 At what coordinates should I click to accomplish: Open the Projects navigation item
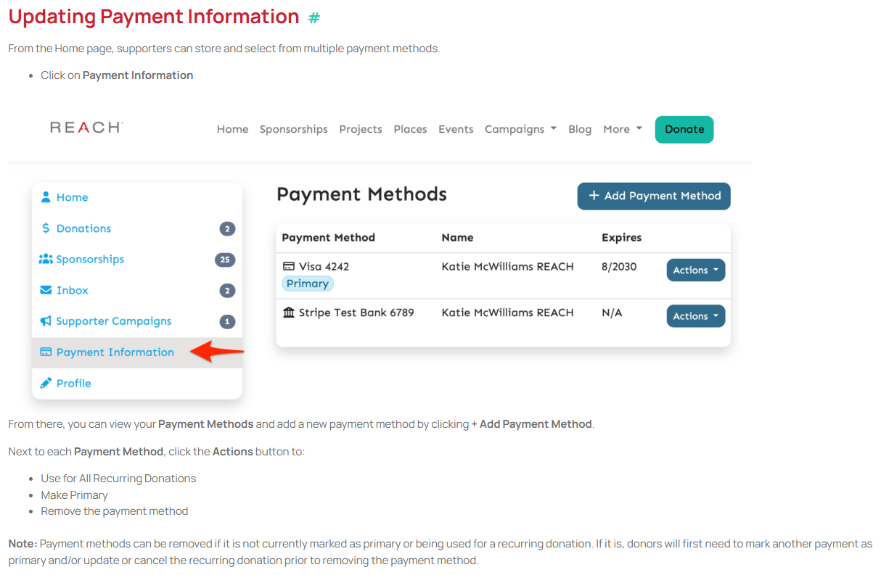click(x=360, y=129)
